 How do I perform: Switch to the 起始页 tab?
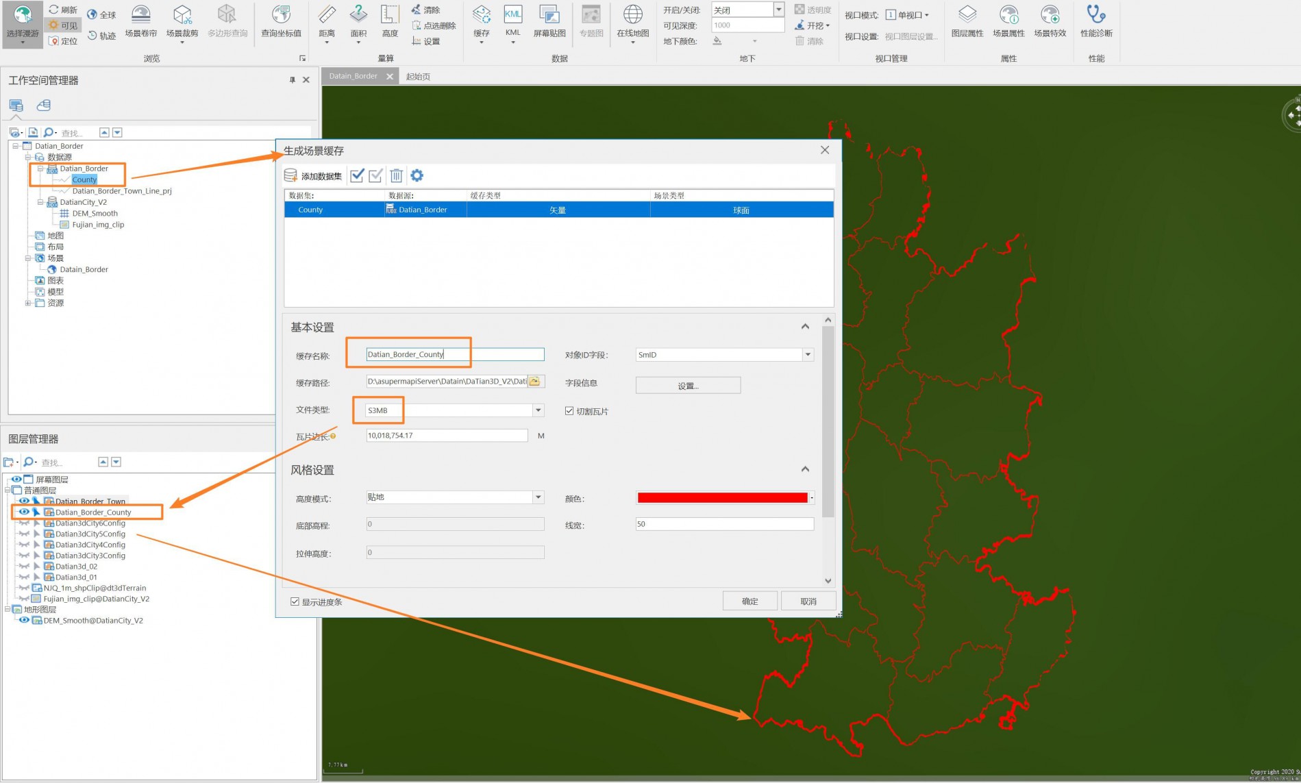coord(418,76)
